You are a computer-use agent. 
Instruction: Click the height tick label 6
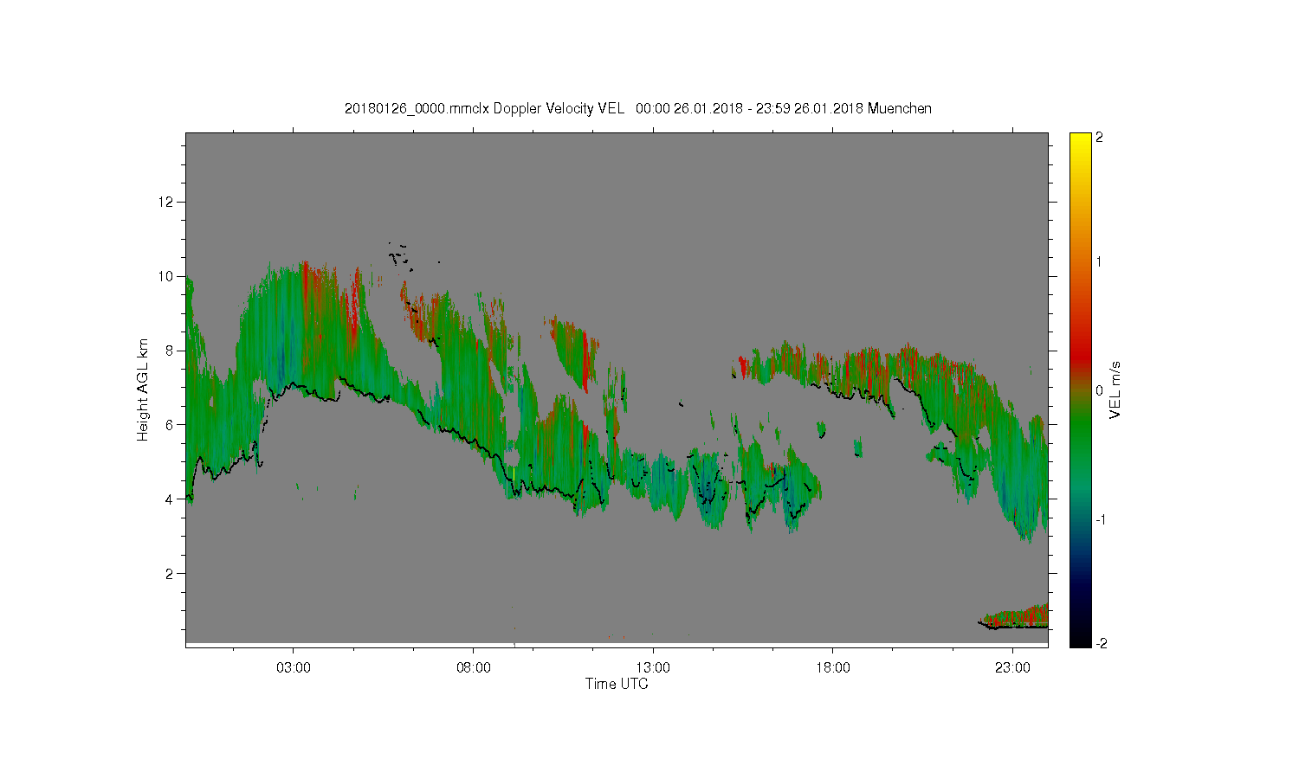(170, 425)
